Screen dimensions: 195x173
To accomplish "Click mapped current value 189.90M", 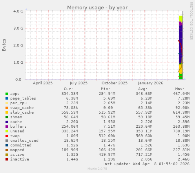I will 70,150.
